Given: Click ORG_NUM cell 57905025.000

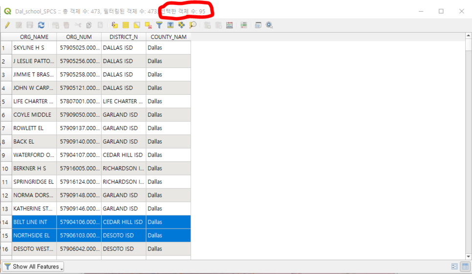Looking at the screenshot, I should tap(79, 48).
